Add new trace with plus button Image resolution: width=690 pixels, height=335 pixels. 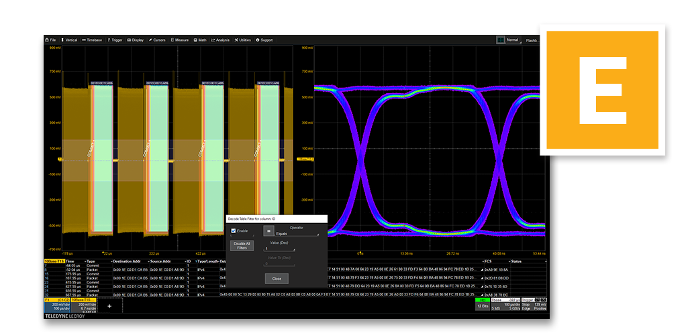109,306
